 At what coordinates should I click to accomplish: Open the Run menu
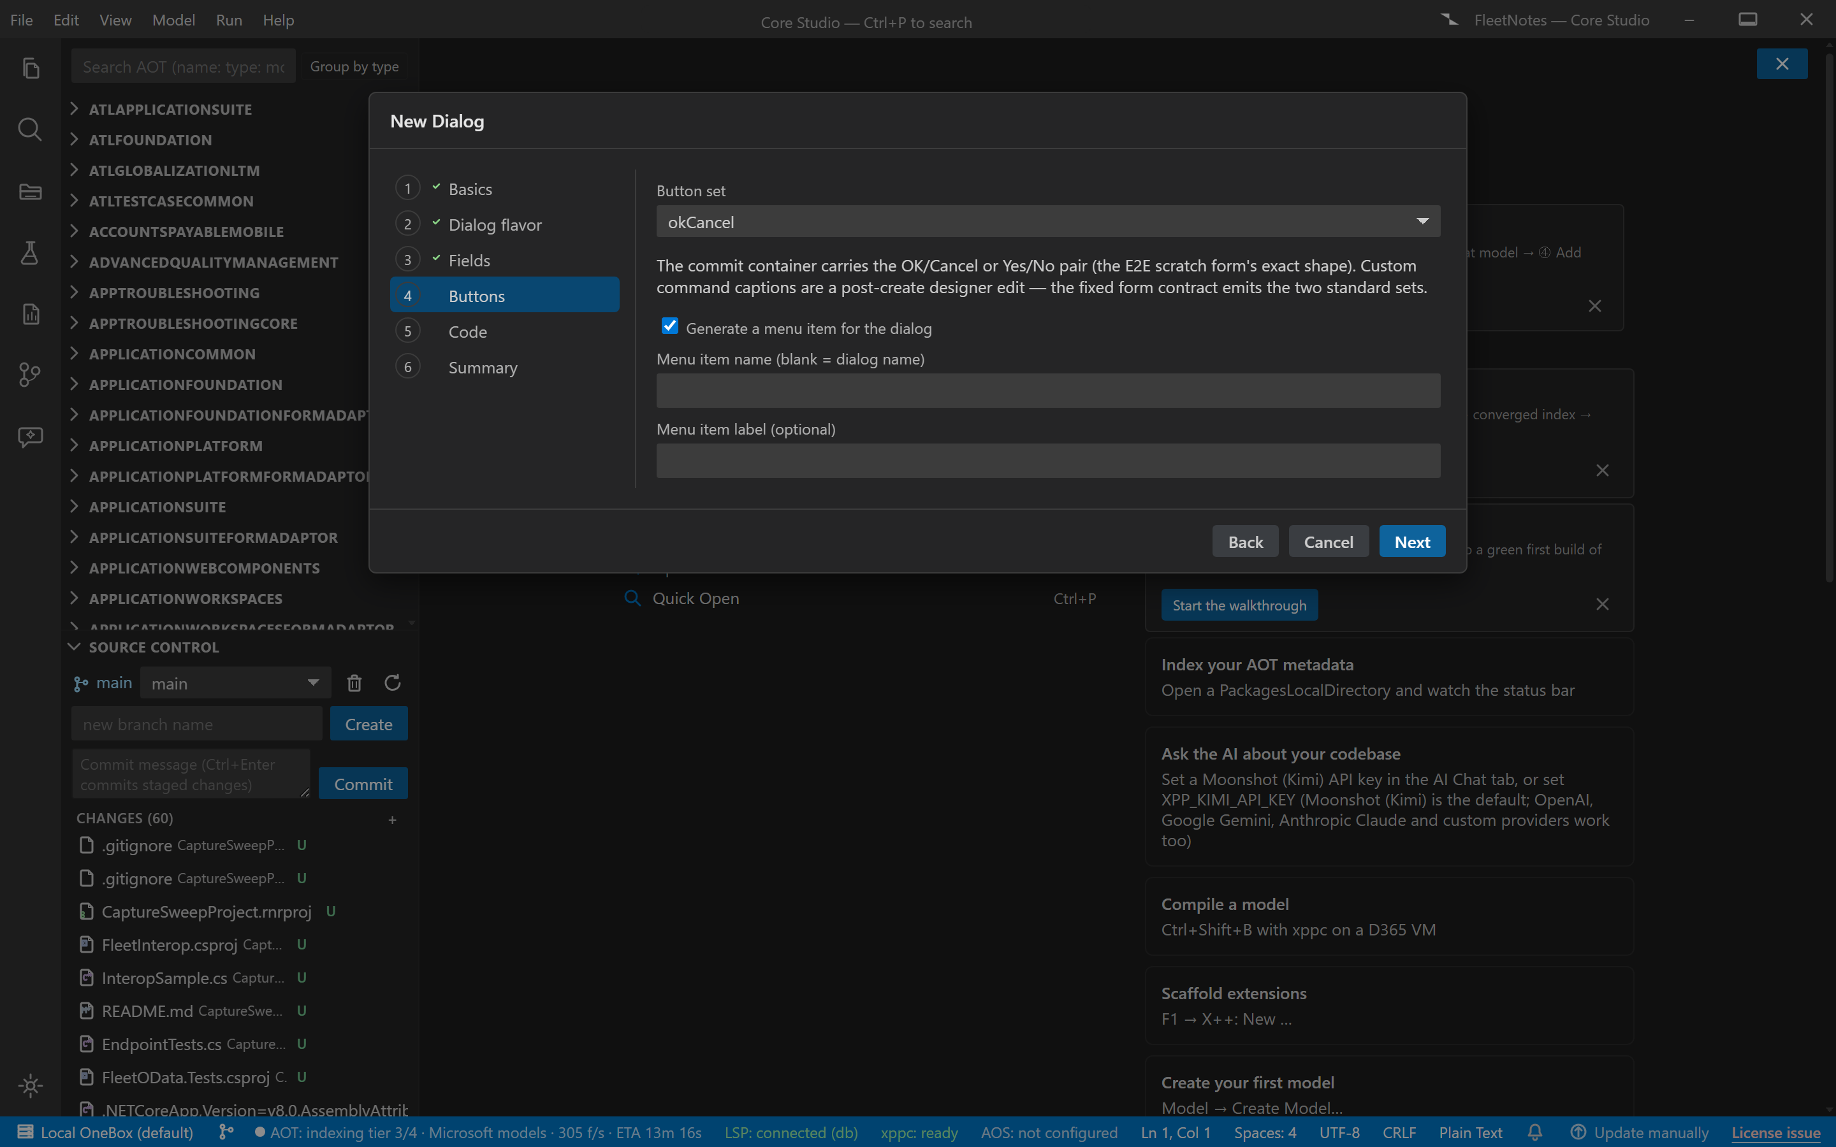pyautogui.click(x=229, y=20)
